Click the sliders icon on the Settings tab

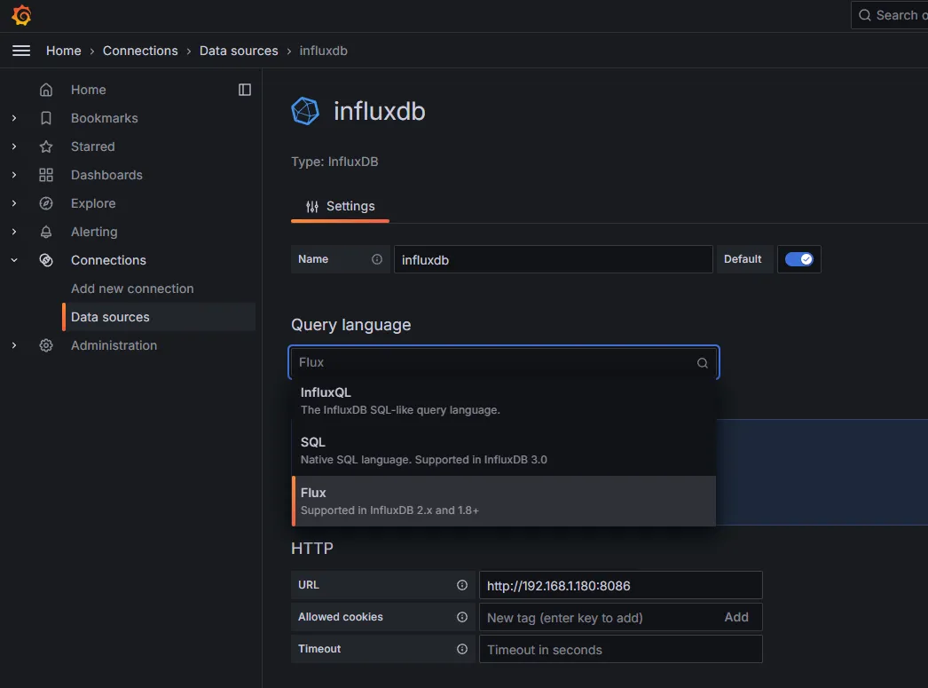pos(312,207)
